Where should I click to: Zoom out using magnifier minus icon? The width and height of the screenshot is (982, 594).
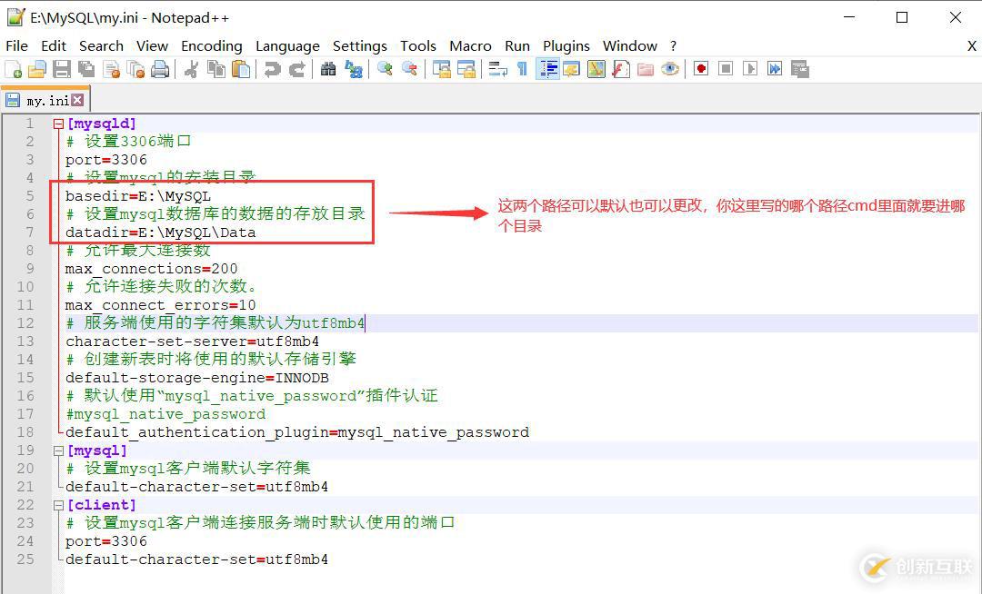(409, 69)
